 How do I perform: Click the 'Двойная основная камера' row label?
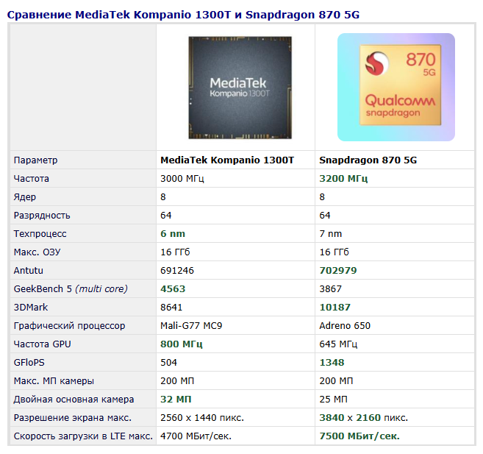74,400
